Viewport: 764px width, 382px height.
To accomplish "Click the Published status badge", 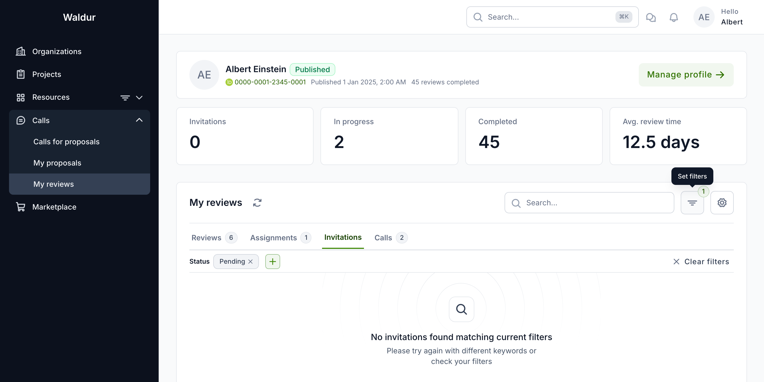I will point(312,70).
